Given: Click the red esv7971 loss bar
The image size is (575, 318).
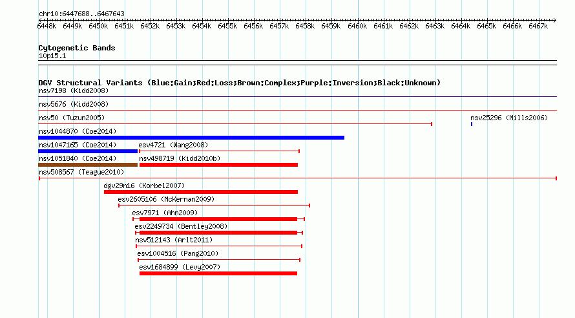Looking at the screenshot, I should click(218, 219).
